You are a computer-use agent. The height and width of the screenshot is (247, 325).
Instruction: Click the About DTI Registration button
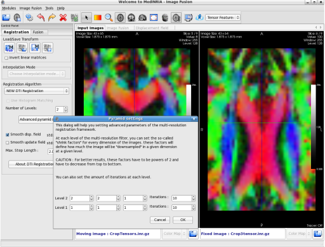[31, 164]
